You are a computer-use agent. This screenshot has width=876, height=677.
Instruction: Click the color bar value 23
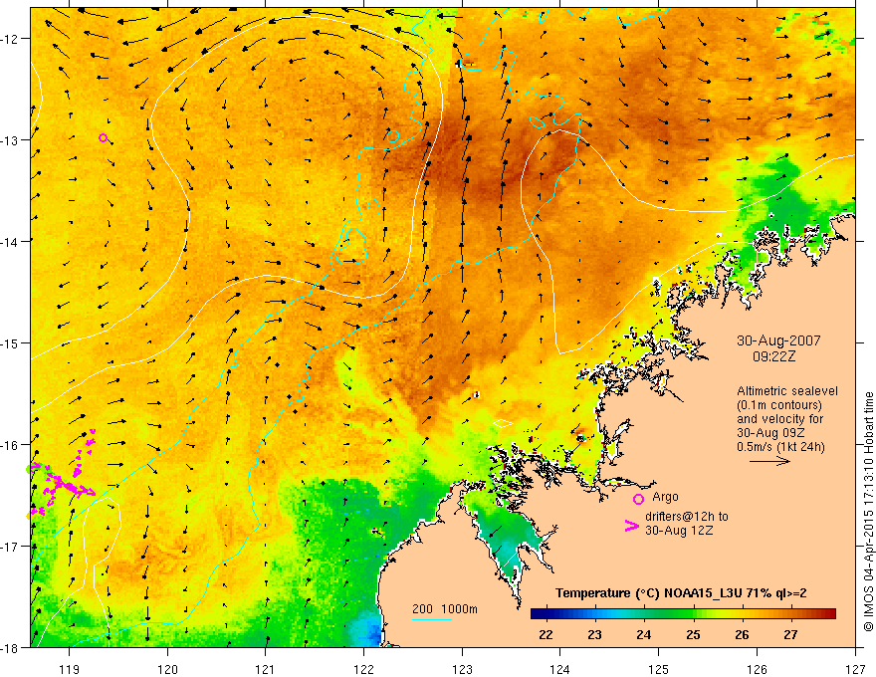(x=594, y=634)
